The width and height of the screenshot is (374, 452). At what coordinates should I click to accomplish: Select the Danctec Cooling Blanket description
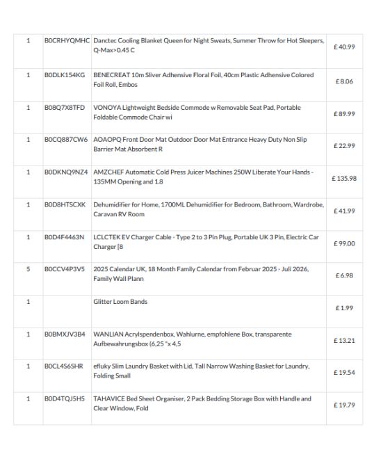pyautogui.click(x=209, y=45)
